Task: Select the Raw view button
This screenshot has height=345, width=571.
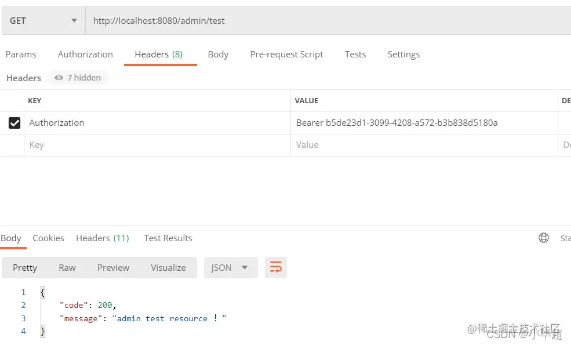Action: click(67, 268)
